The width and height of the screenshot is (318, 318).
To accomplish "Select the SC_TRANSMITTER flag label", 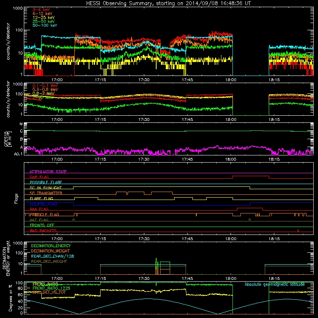I will click(x=46, y=193).
